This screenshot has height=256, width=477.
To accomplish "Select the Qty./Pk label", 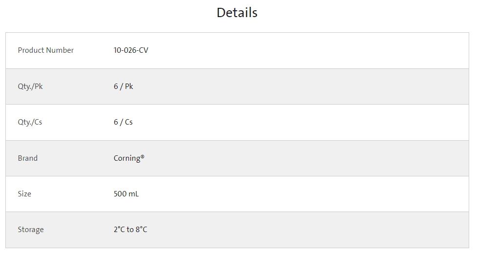I will 30,86.
